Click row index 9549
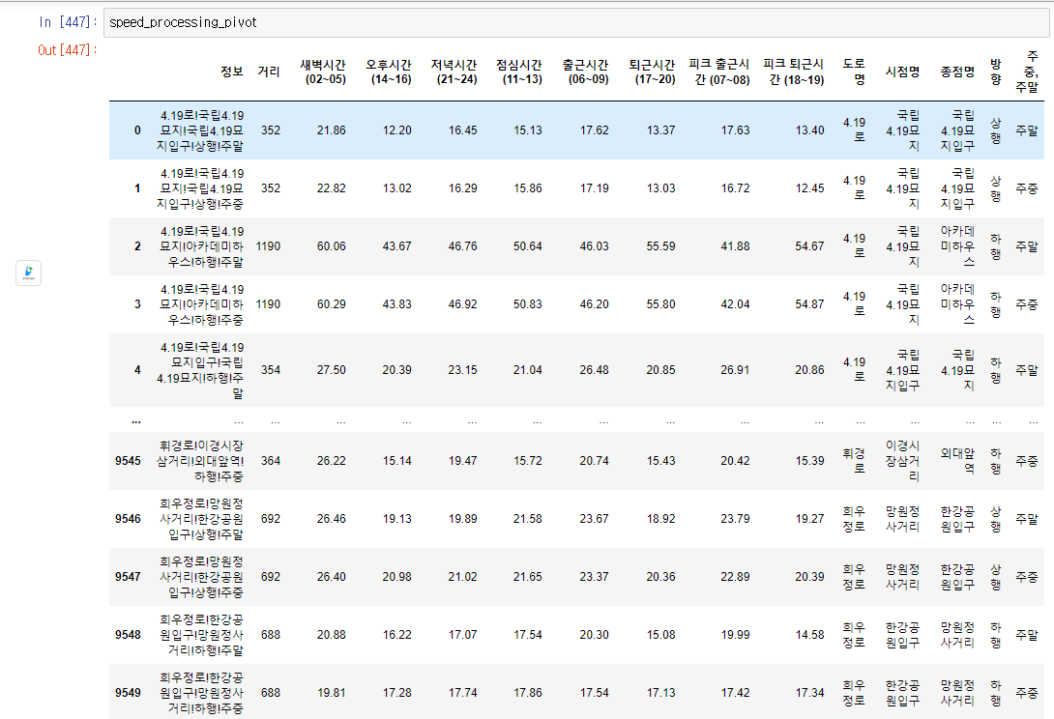The image size is (1054, 719). click(129, 692)
